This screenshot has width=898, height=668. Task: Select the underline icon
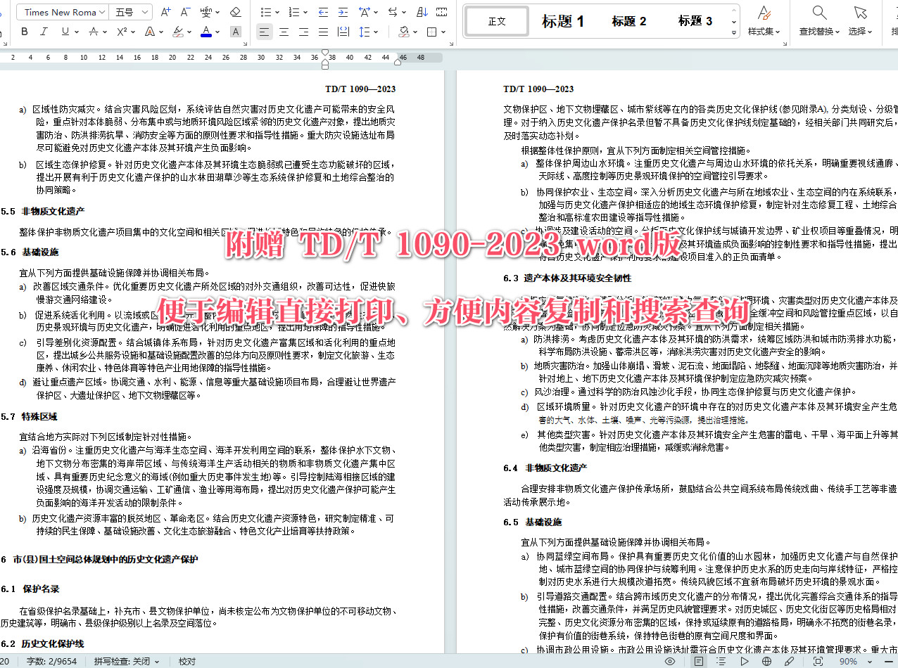(x=65, y=32)
